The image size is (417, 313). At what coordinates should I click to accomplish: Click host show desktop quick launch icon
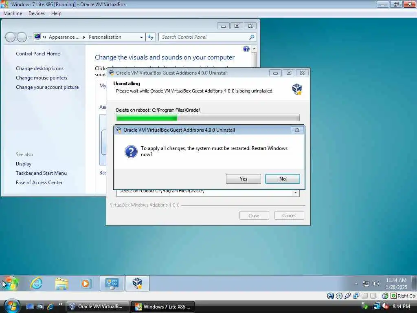[x=30, y=306]
